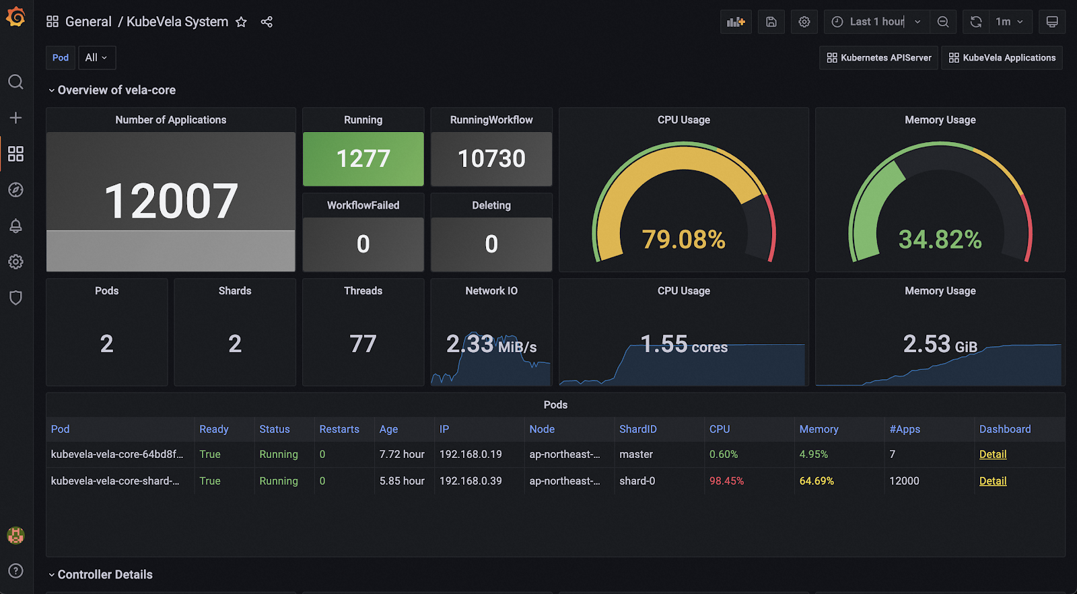Sort the table by Age column
The height and width of the screenshot is (594, 1077).
[x=388, y=429]
